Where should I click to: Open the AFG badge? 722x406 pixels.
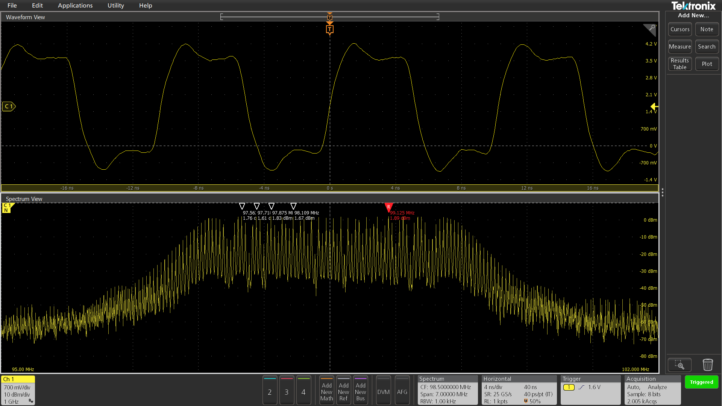(402, 391)
